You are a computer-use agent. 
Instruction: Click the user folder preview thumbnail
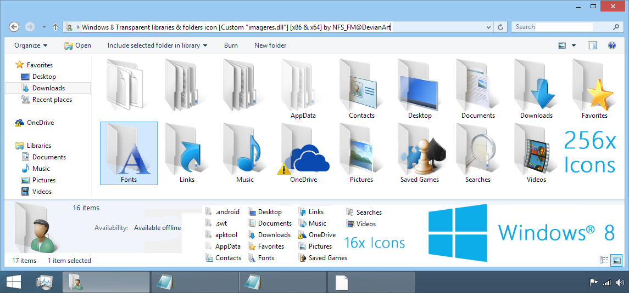(x=37, y=228)
